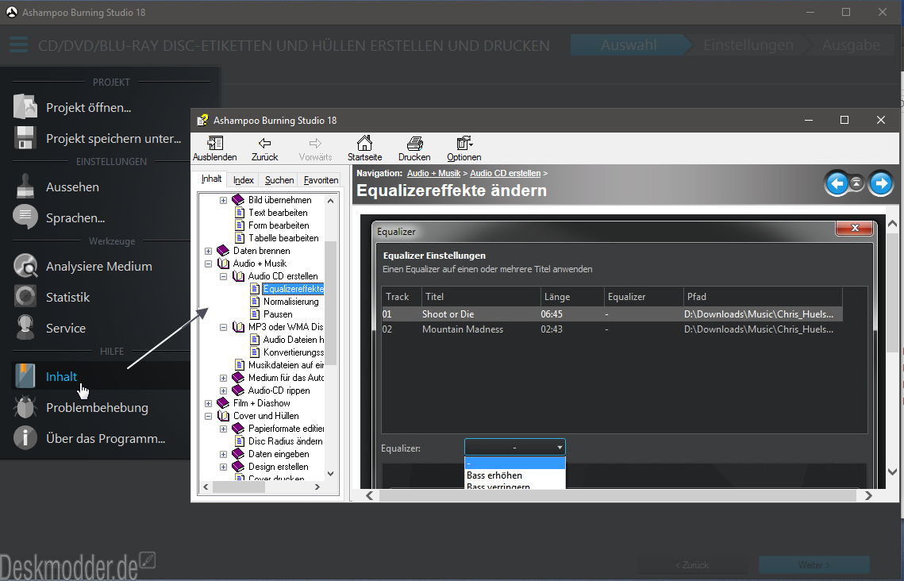
Task: Follow the Audio CD erstellen breadcrumb link
Action: coord(505,173)
